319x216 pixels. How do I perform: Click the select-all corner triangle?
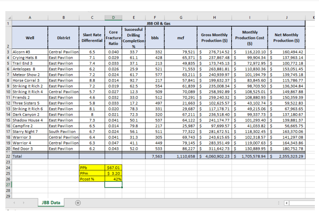pyautogui.click(x=9, y=18)
